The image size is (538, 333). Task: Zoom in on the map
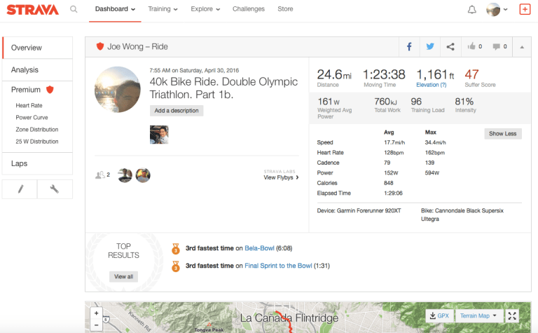(96, 313)
